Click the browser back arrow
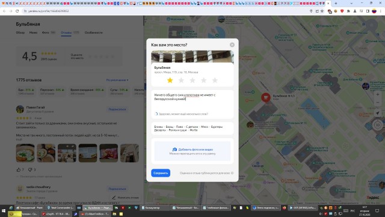 click(4, 11)
